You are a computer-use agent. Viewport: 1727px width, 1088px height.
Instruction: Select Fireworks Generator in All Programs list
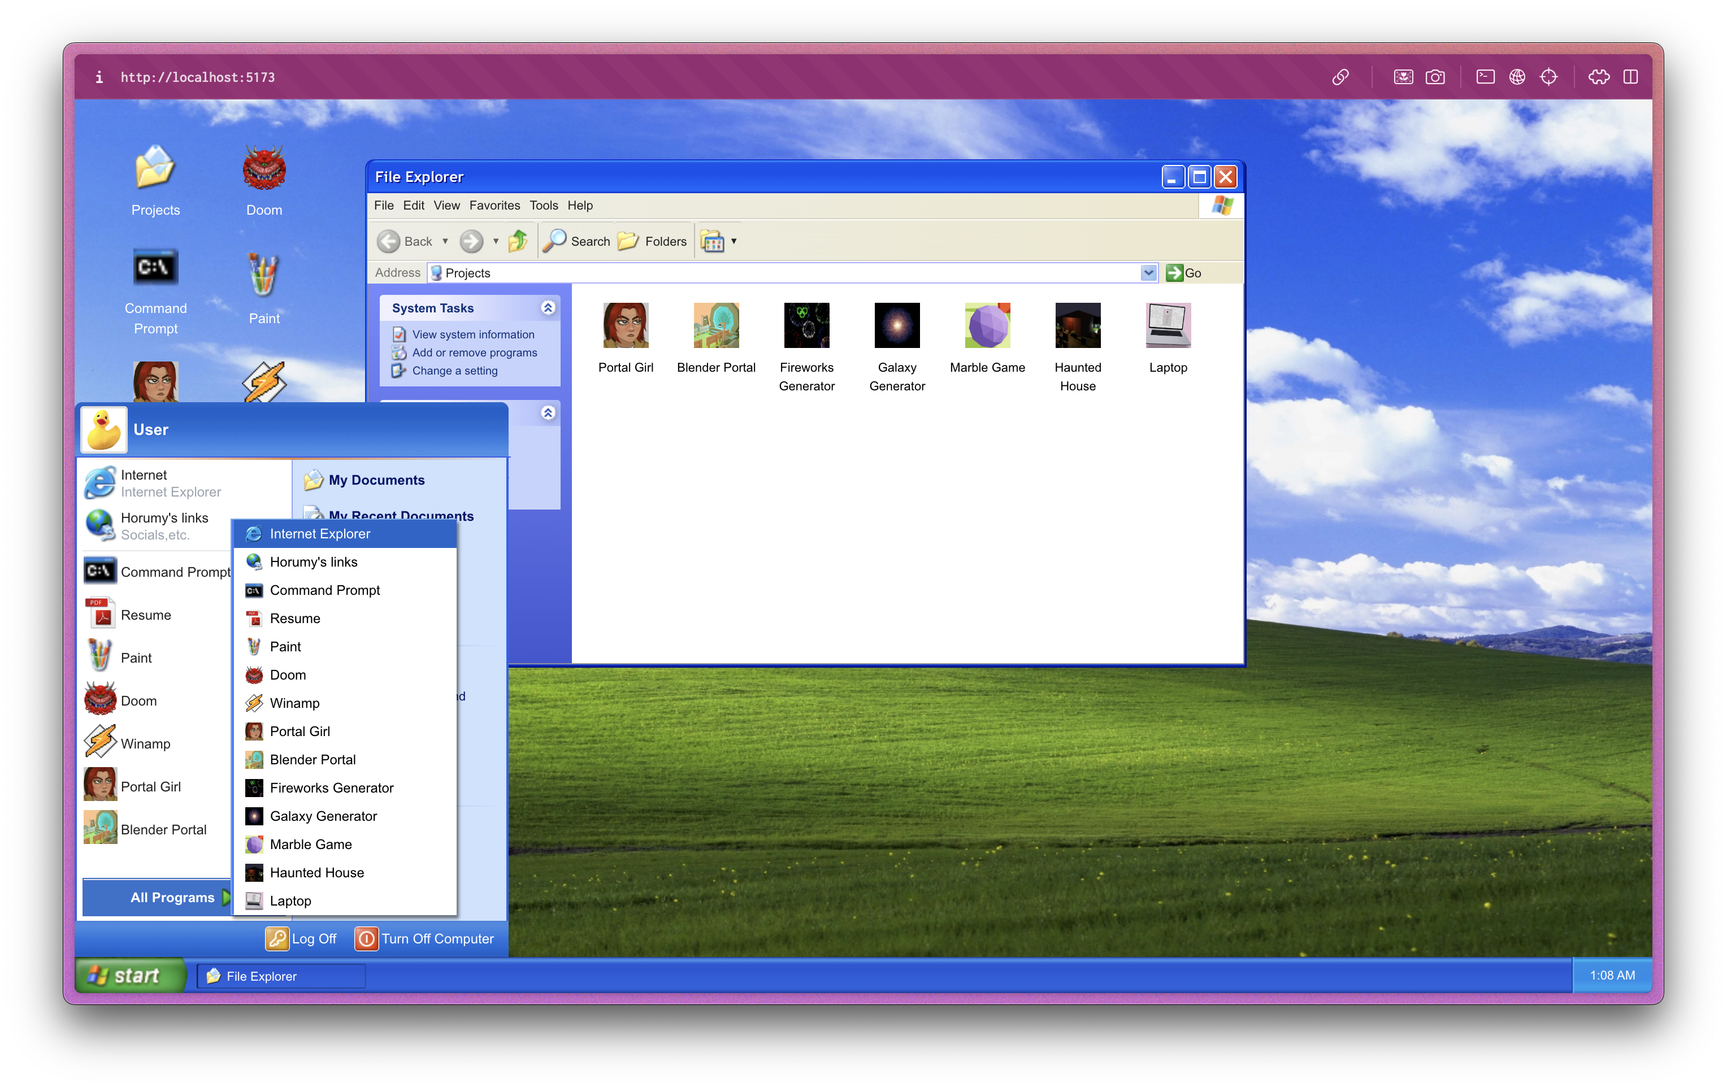tap(331, 787)
